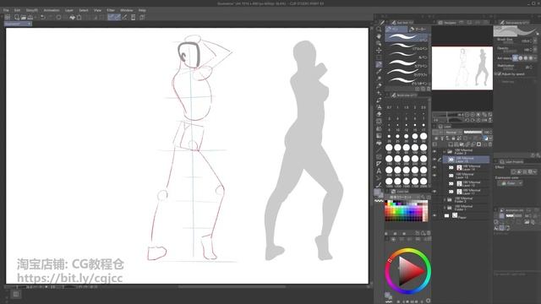
Task: Pick the 2000 brush size preset
Action: (x=424, y=182)
